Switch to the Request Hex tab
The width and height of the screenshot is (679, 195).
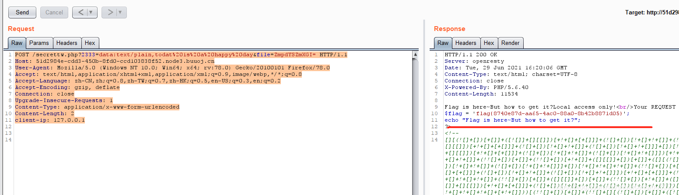point(90,43)
